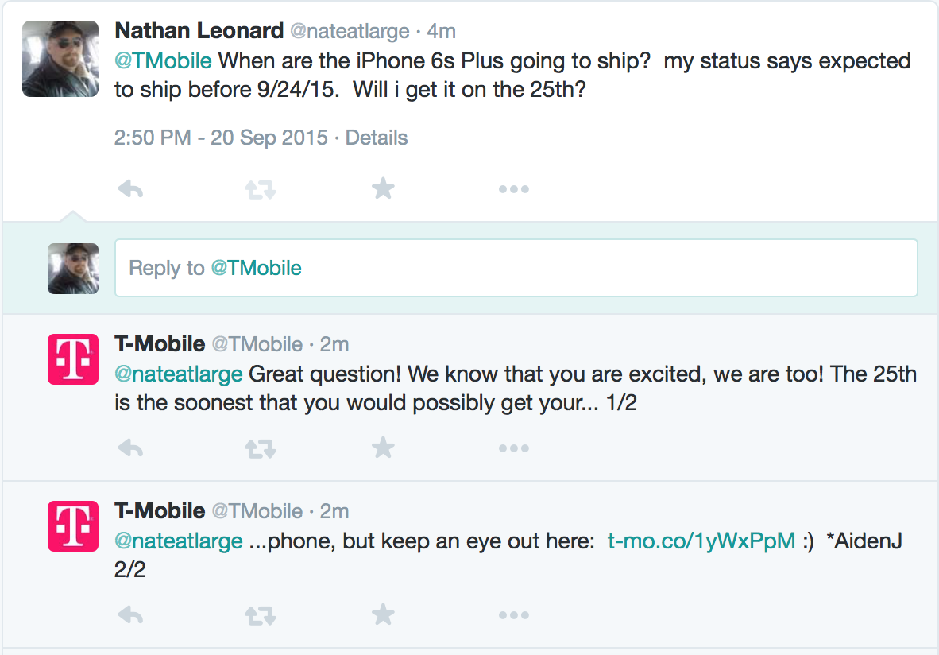Open more options on T-Mobile's 2/2 tweet
Image resolution: width=939 pixels, height=655 pixels.
514,614
